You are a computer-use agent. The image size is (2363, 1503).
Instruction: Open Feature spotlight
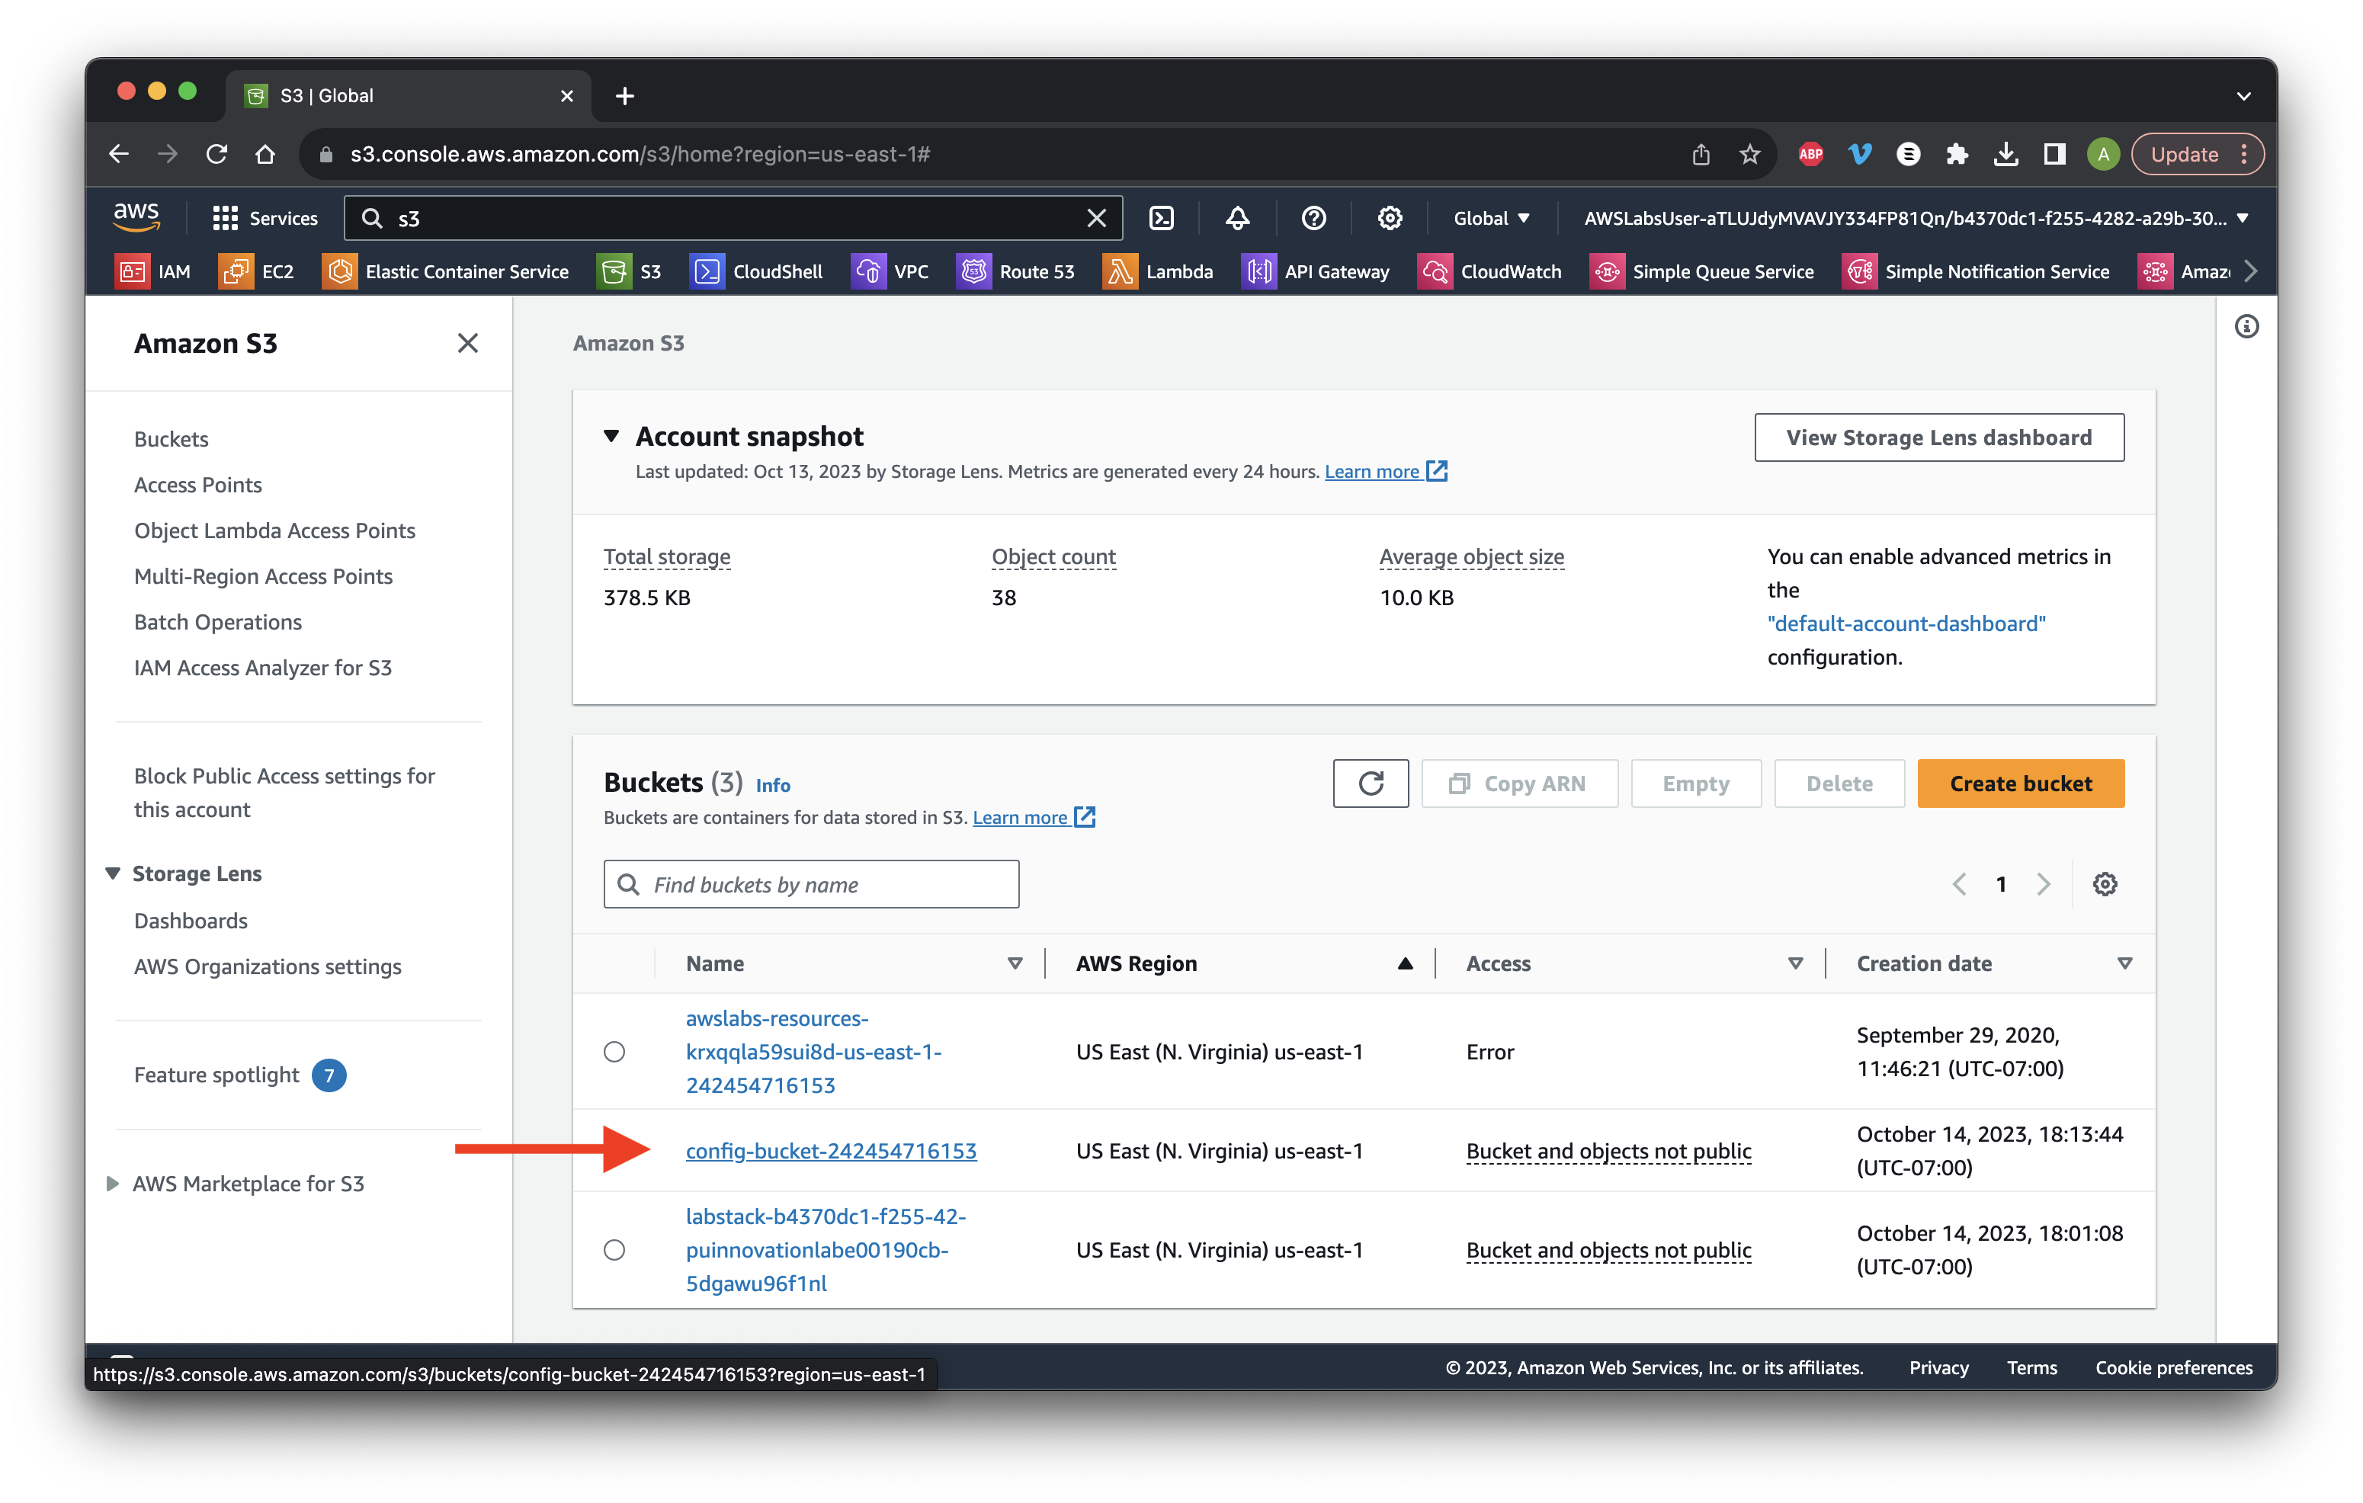tap(216, 1074)
